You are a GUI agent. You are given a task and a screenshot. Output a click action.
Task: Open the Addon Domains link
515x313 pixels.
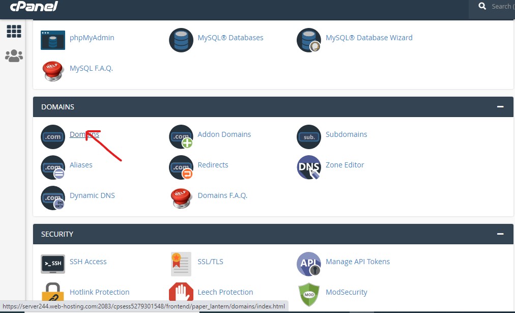224,134
